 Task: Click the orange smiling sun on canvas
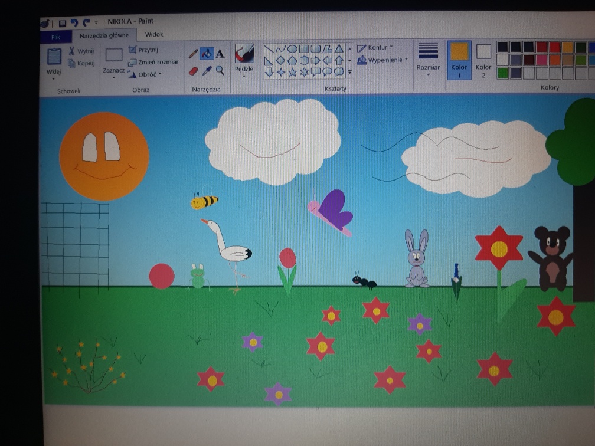click(x=104, y=156)
